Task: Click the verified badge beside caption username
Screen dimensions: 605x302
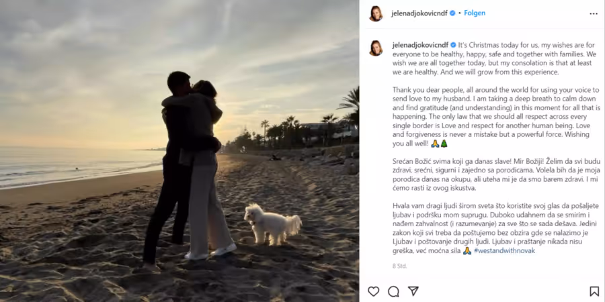Action: [453, 45]
